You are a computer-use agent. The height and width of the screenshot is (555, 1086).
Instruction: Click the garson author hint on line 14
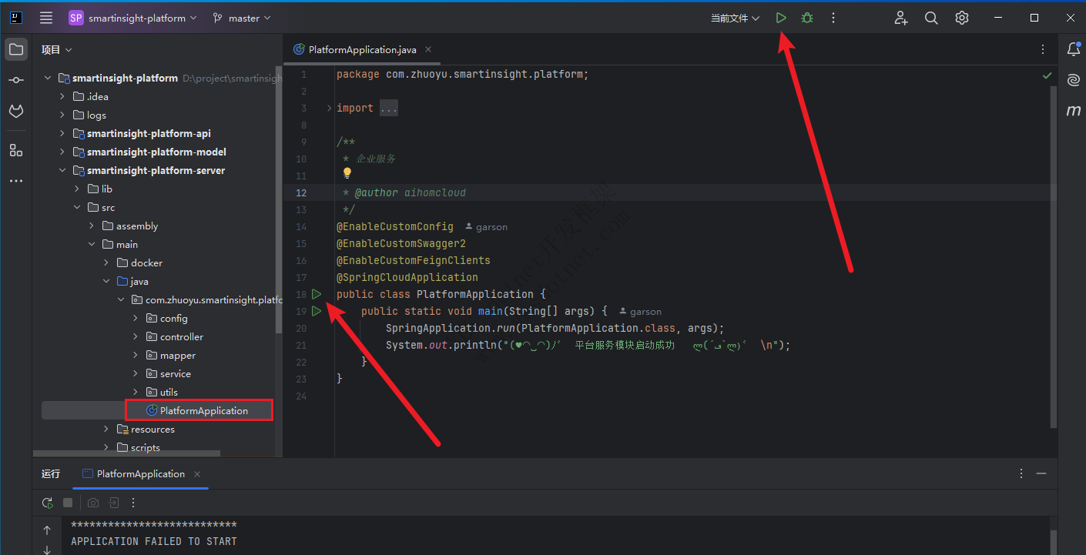coord(486,227)
